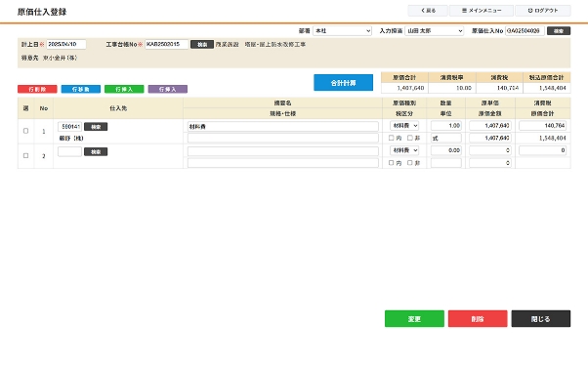Image resolution: width=588 pixels, height=367 pixels.
Task: Click the 材料費 description field in row 1
Action: click(282, 126)
